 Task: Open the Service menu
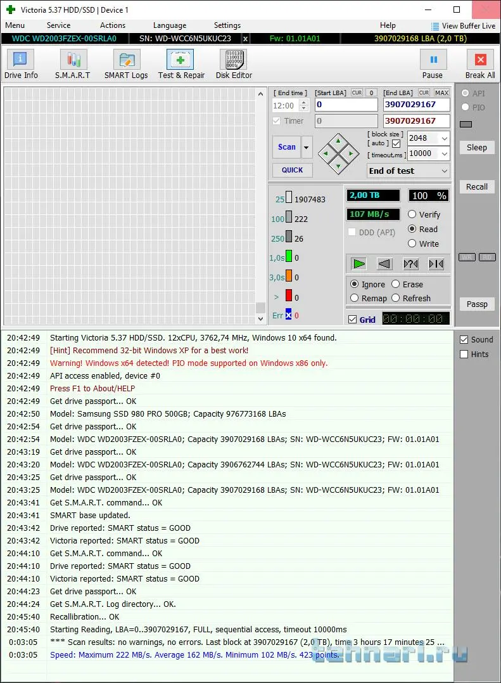tap(58, 25)
